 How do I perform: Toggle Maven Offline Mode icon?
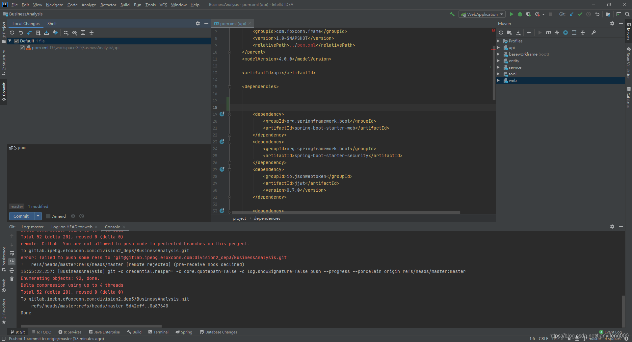[x=557, y=33]
